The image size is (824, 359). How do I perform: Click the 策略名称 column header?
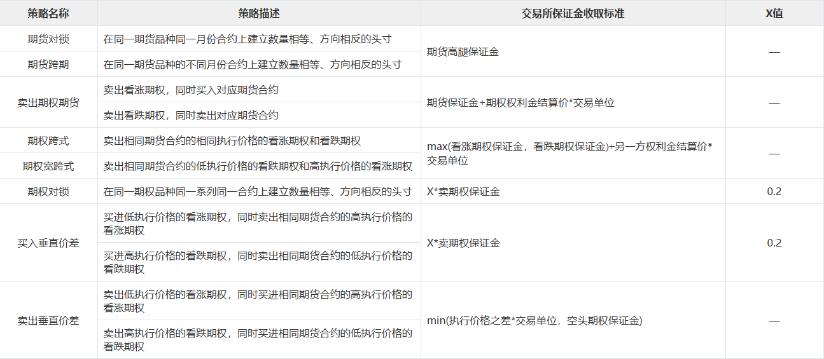click(48, 13)
